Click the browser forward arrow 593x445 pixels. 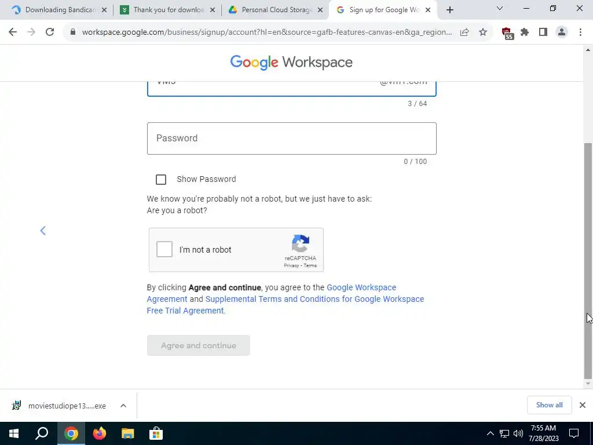[31, 32]
